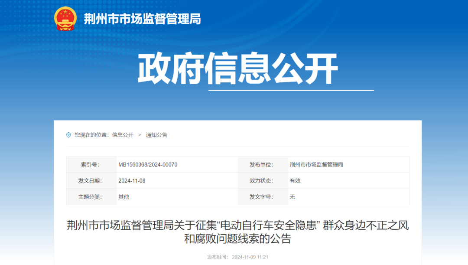Click the validity status value 有效

(295, 181)
